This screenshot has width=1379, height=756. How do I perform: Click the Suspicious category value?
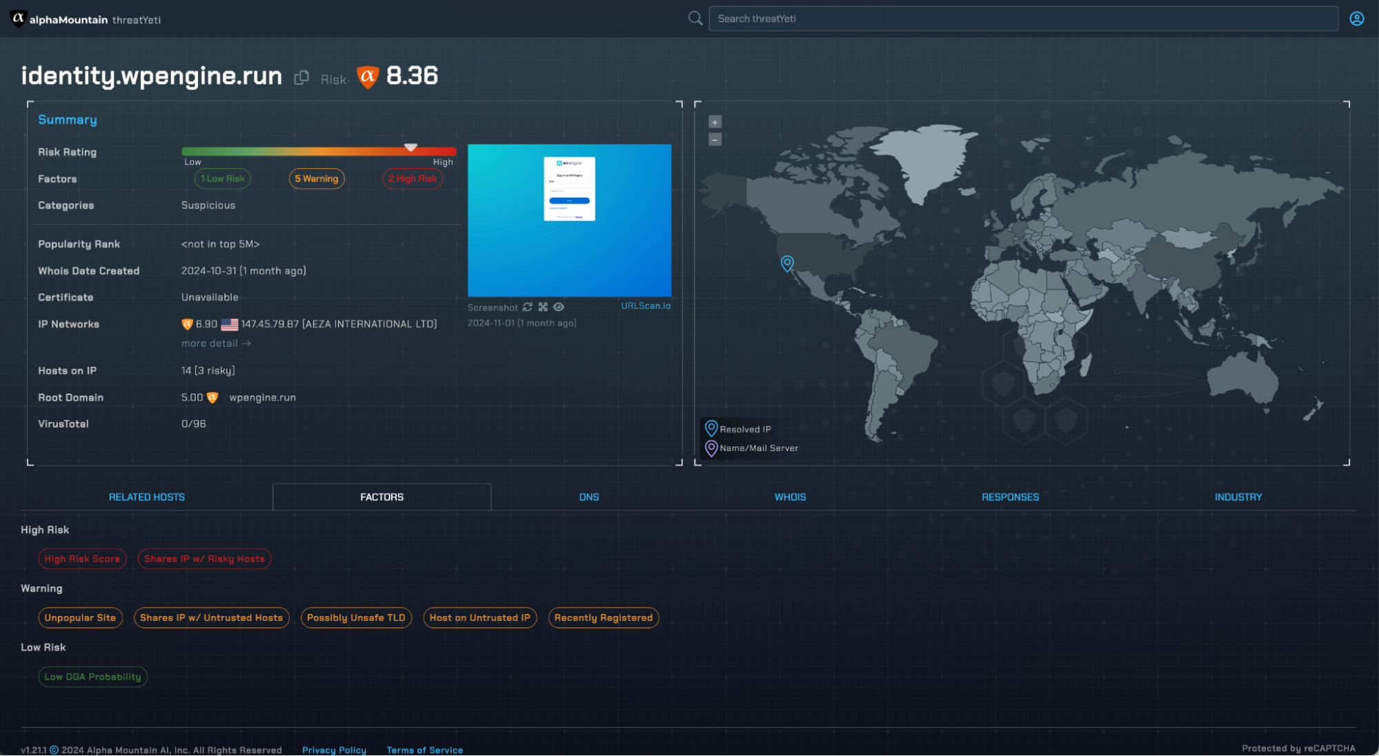208,206
